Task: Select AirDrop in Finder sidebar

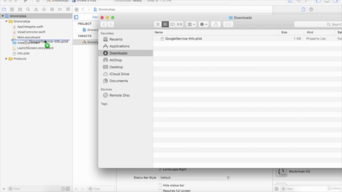Action: point(126,60)
